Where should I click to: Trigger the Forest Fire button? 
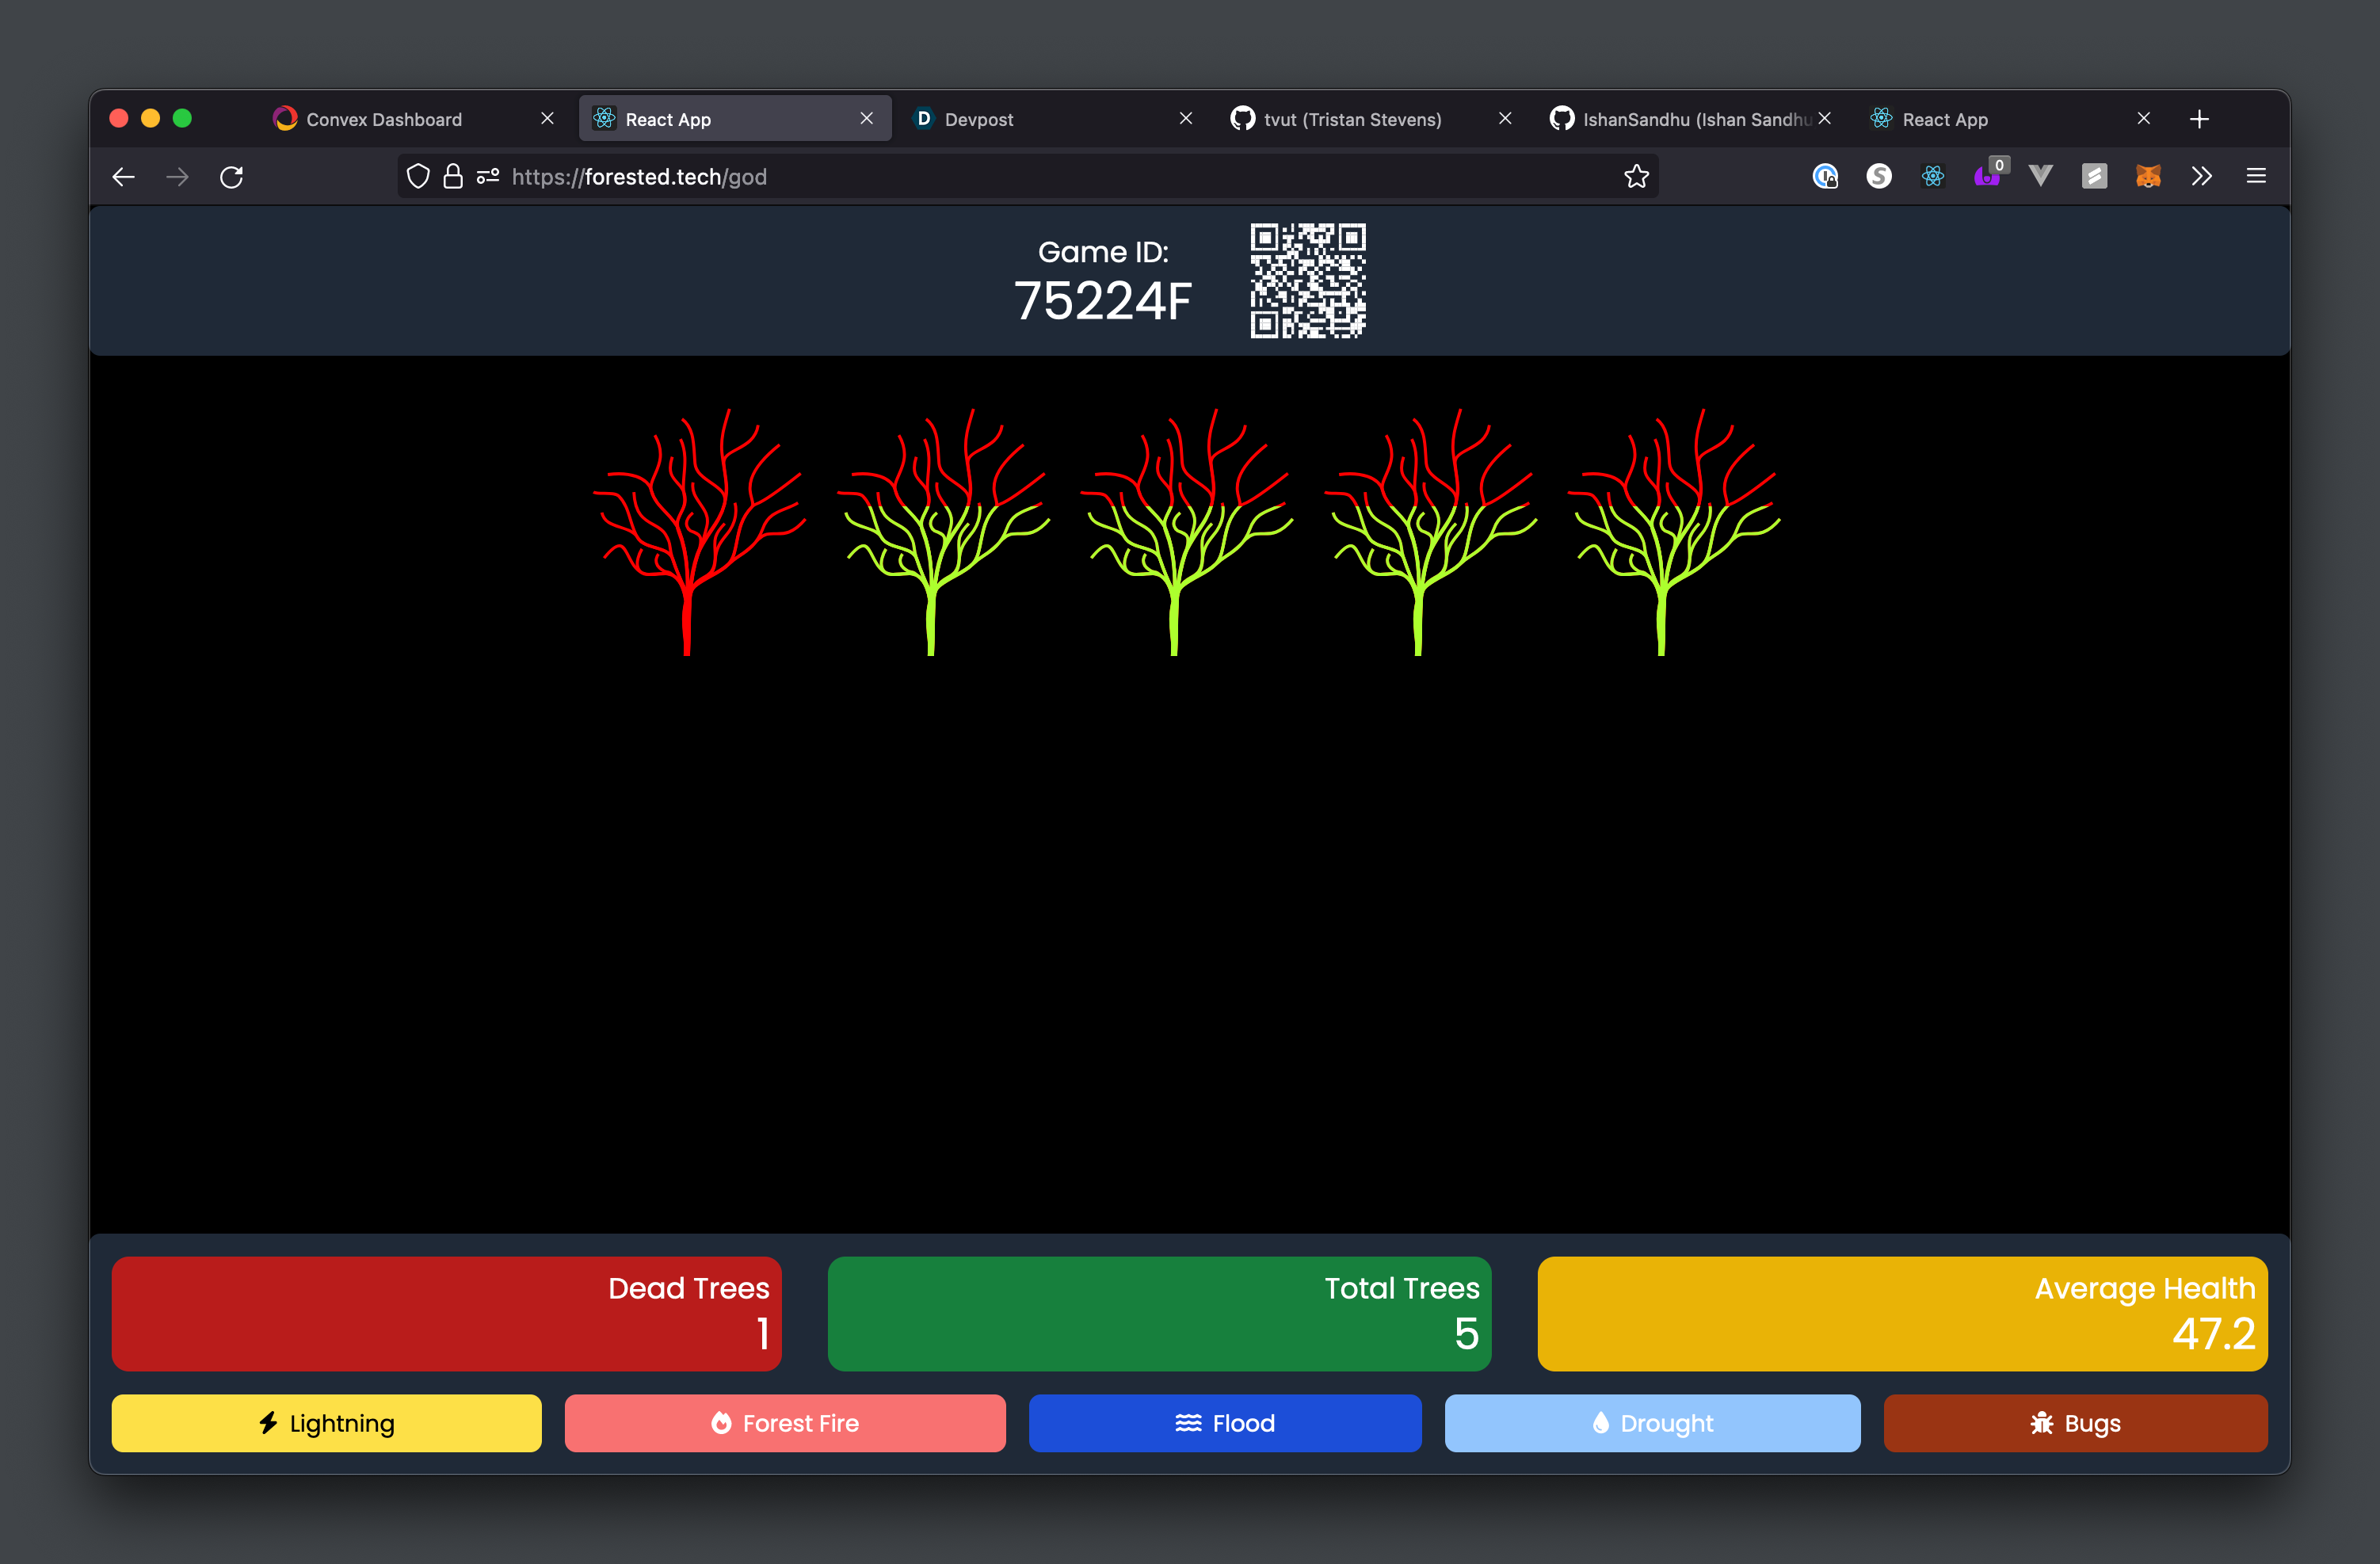pyautogui.click(x=785, y=1422)
